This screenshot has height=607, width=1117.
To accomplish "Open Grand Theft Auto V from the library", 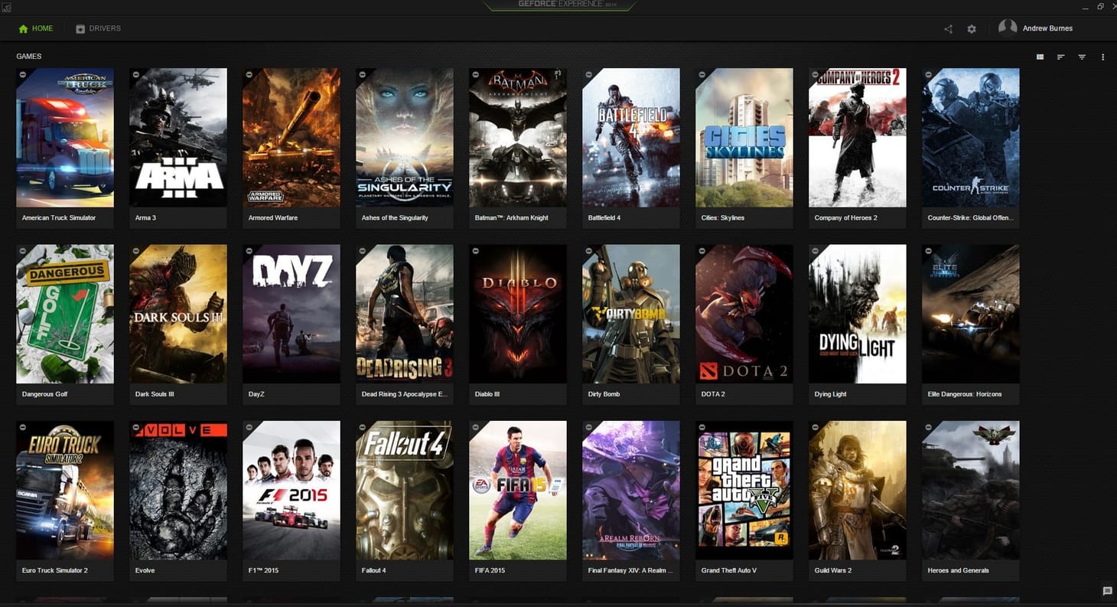I will pyautogui.click(x=744, y=490).
